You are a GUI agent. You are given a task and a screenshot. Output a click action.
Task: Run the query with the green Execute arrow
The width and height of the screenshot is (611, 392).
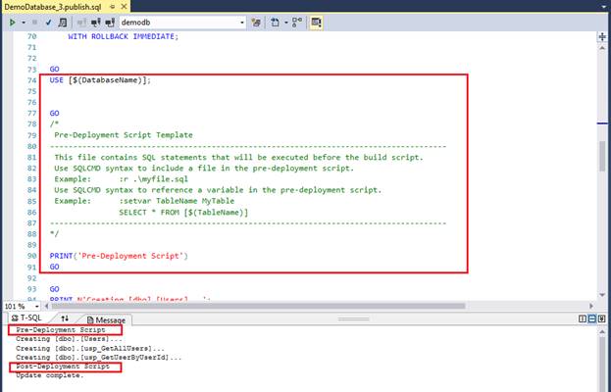pyautogui.click(x=13, y=23)
